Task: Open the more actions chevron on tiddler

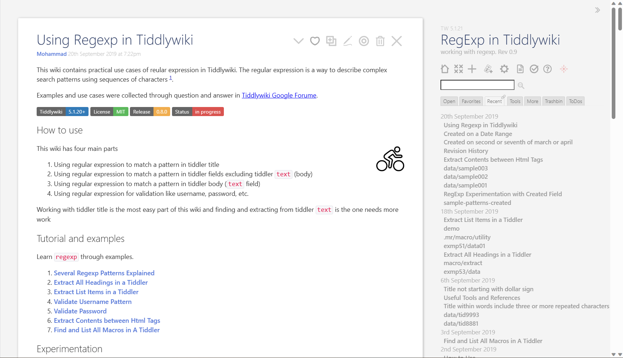Action: (298, 41)
